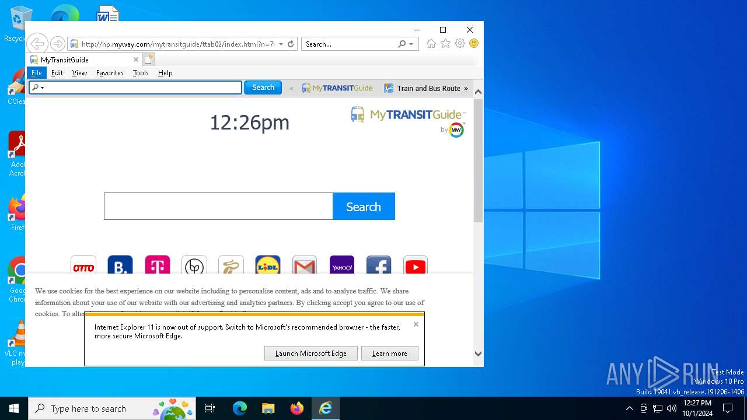The image size is (747, 420).
Task: Click the scrollbar up arrow
Action: pos(478,92)
